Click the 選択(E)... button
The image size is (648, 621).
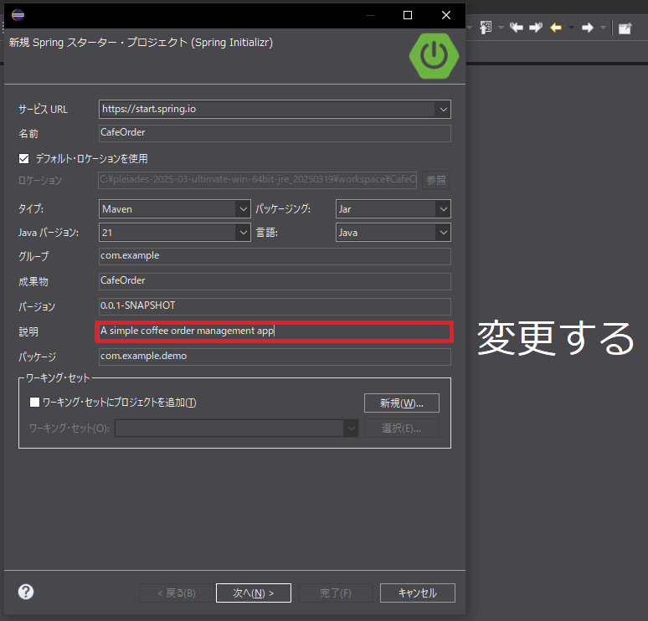[402, 428]
